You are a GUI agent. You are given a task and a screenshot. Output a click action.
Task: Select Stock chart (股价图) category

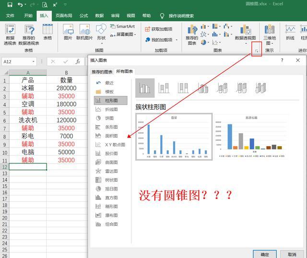click(x=111, y=154)
